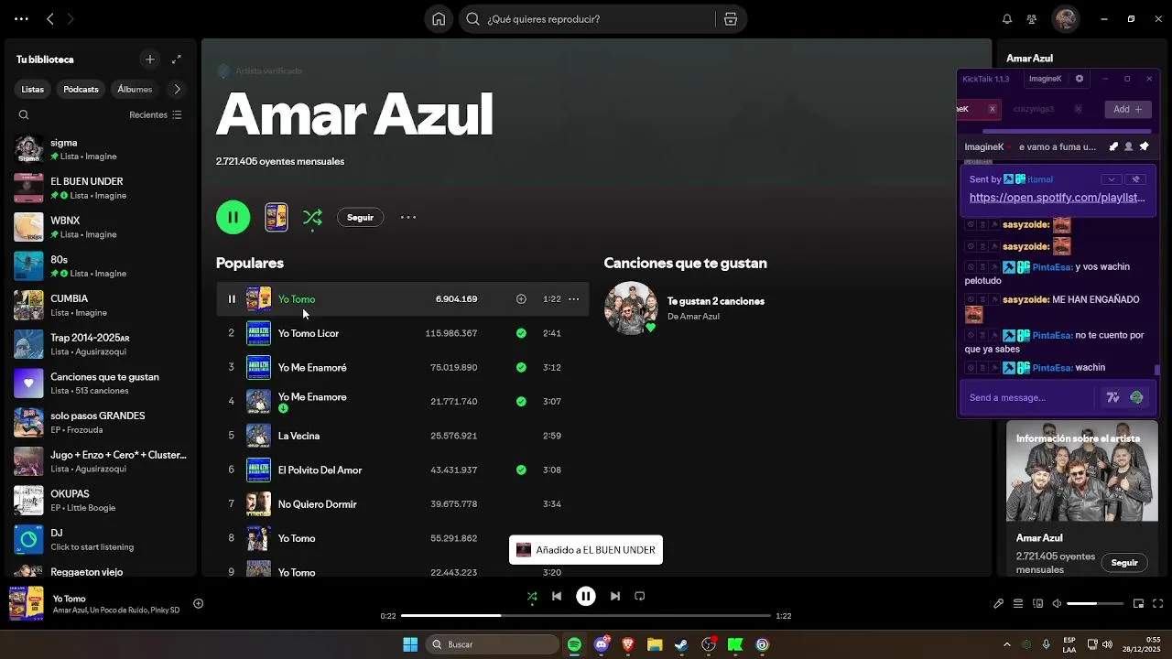Open the artist pick thumbnail next to play

coord(276,217)
